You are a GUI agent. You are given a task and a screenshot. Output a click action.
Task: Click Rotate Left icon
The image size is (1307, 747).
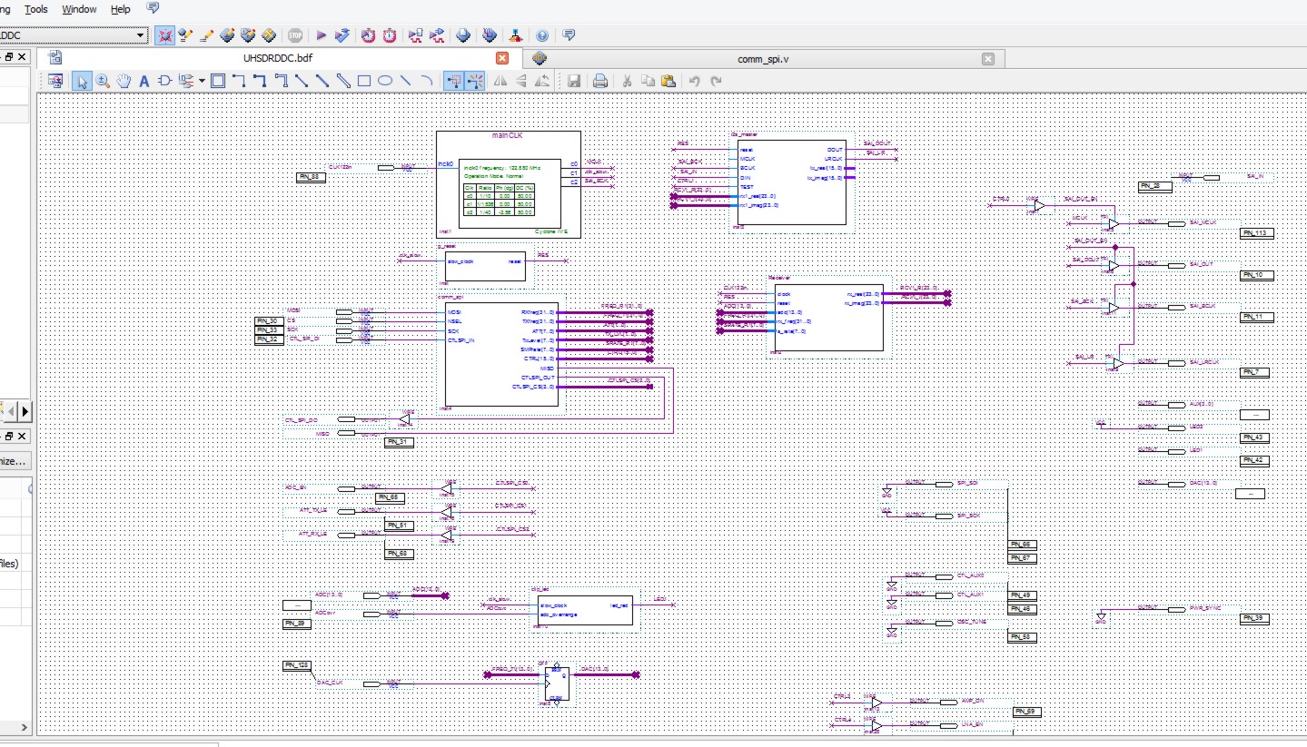542,82
